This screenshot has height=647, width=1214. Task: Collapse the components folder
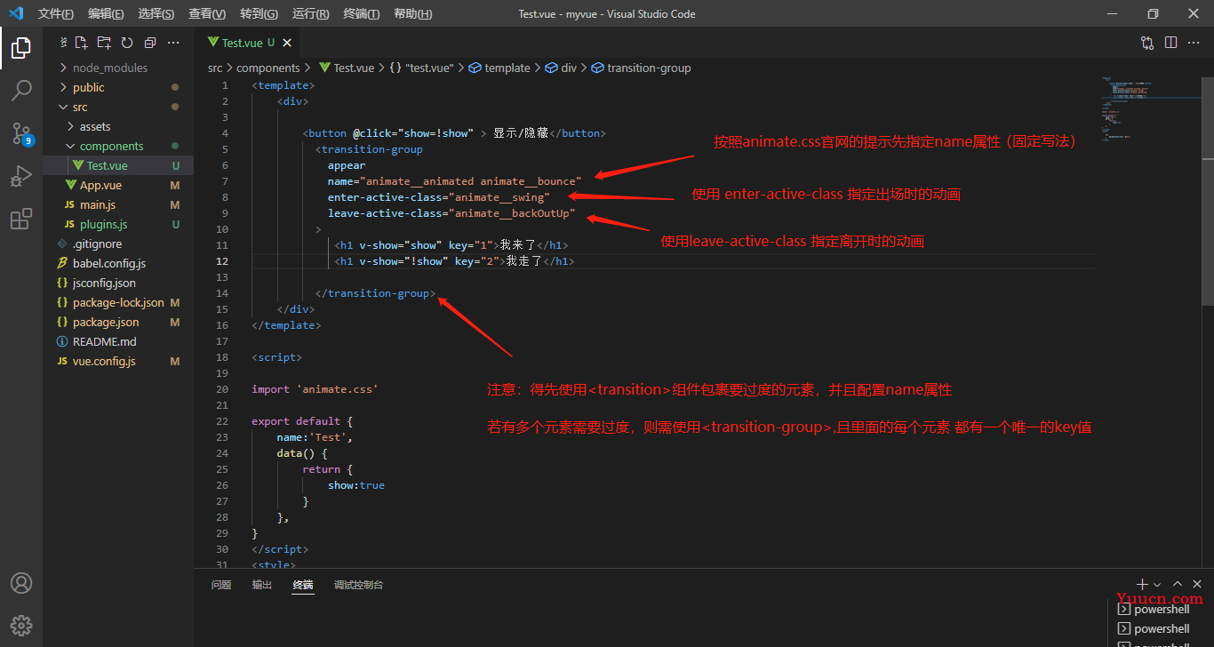[x=118, y=146]
